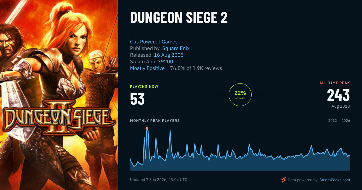Click the Dungeon Siege II cover art

59,95
